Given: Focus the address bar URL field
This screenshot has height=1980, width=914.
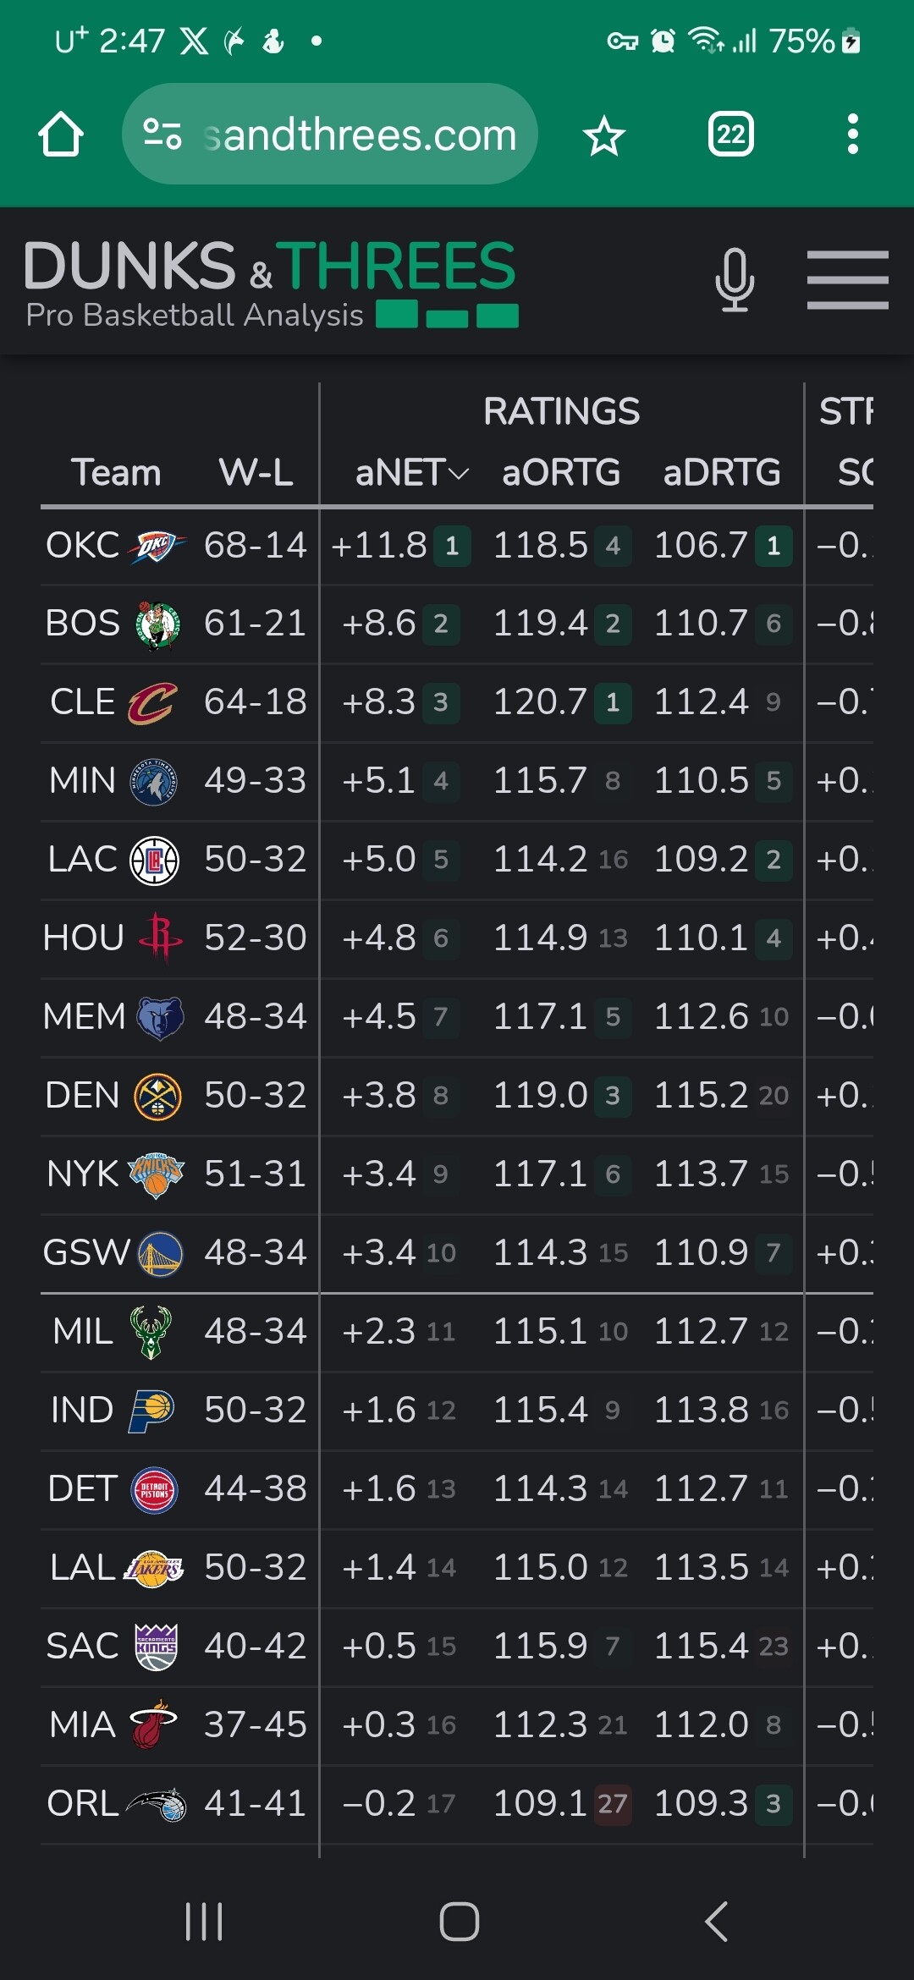Looking at the screenshot, I should 360,135.
